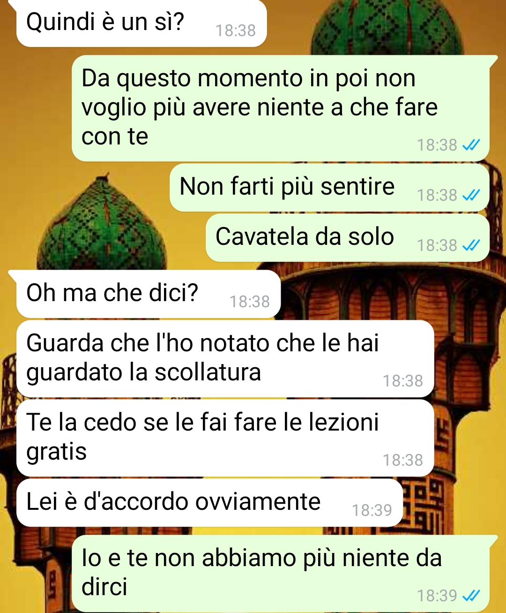Tap the read receipt ticks on 'Cavatela da solo'
Screen dimensions: 506x613
pyautogui.click(x=471, y=245)
